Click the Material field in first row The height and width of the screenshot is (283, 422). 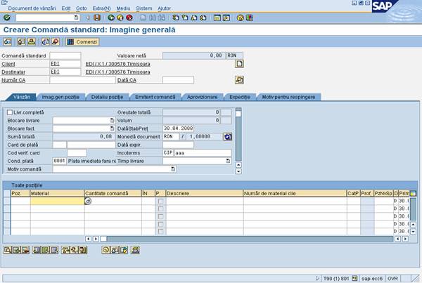[56, 201]
